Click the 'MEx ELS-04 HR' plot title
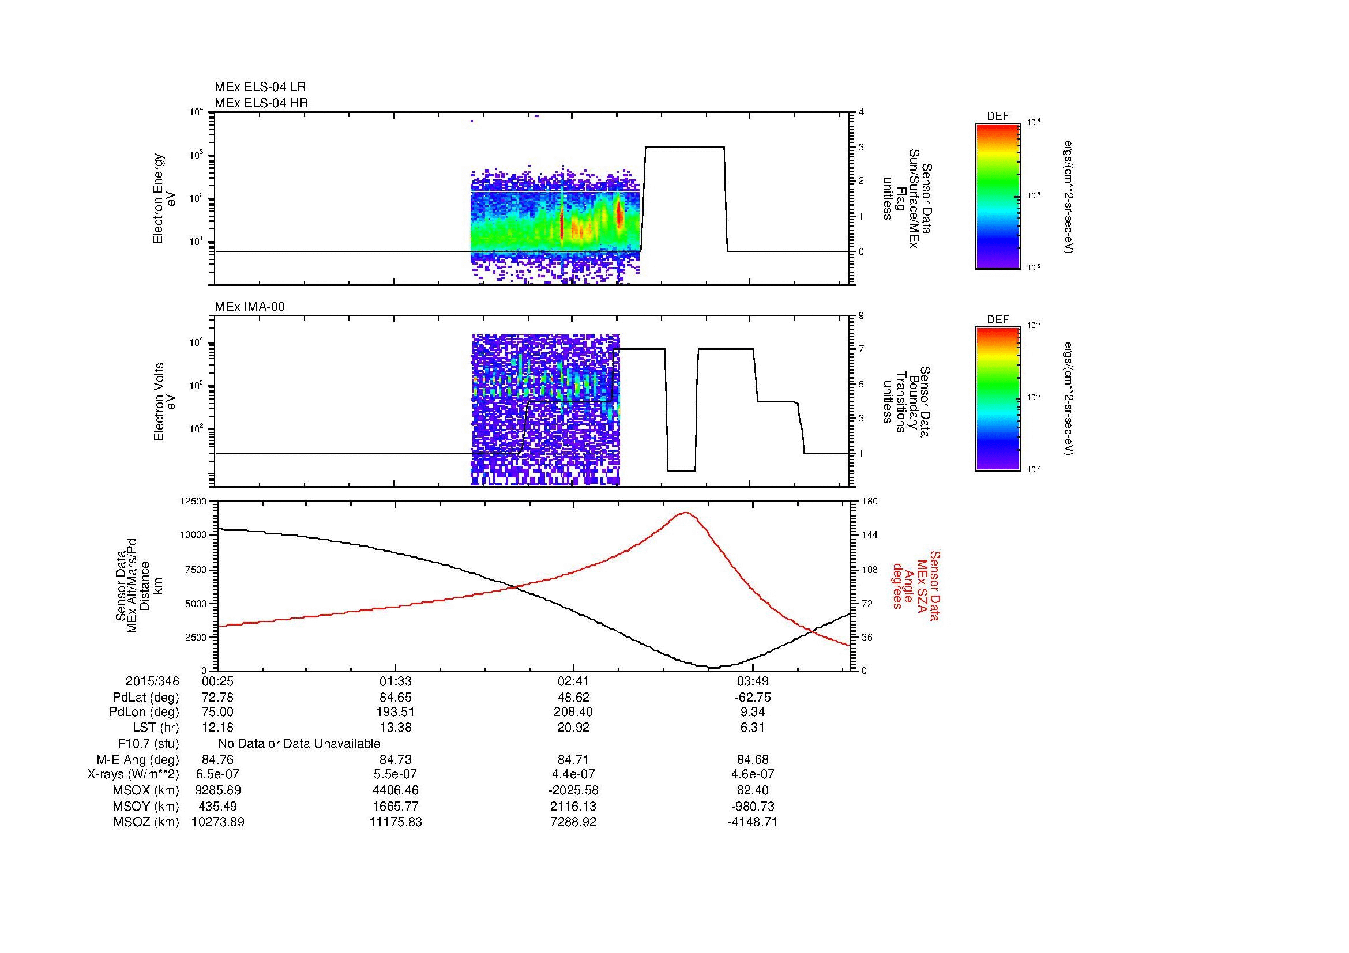1349x953 pixels. 261,103
